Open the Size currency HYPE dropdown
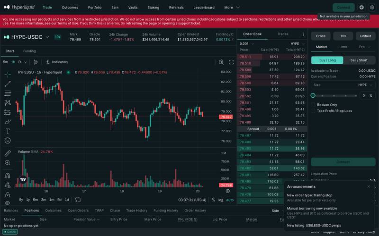Viewport: 379px width, 236px height. point(365,85)
